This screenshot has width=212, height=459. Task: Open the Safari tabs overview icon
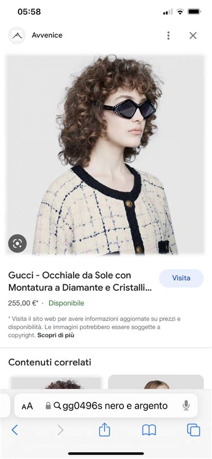coord(193,430)
